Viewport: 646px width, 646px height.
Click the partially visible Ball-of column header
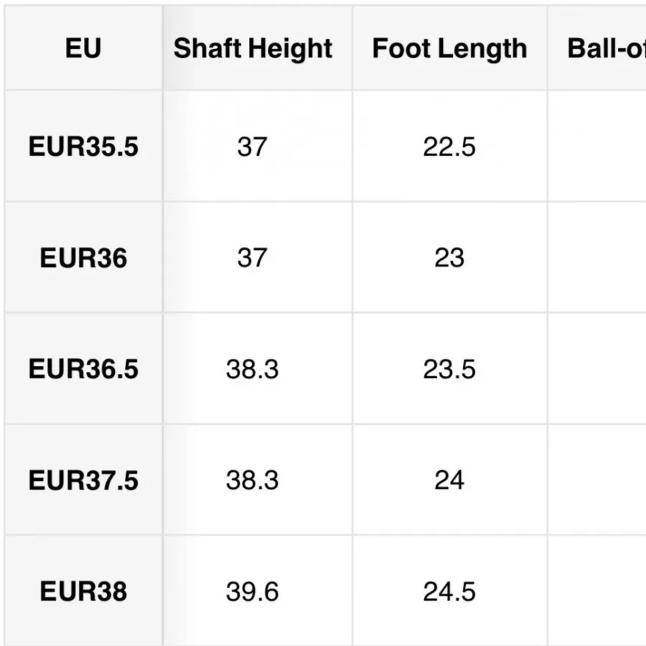605,49
